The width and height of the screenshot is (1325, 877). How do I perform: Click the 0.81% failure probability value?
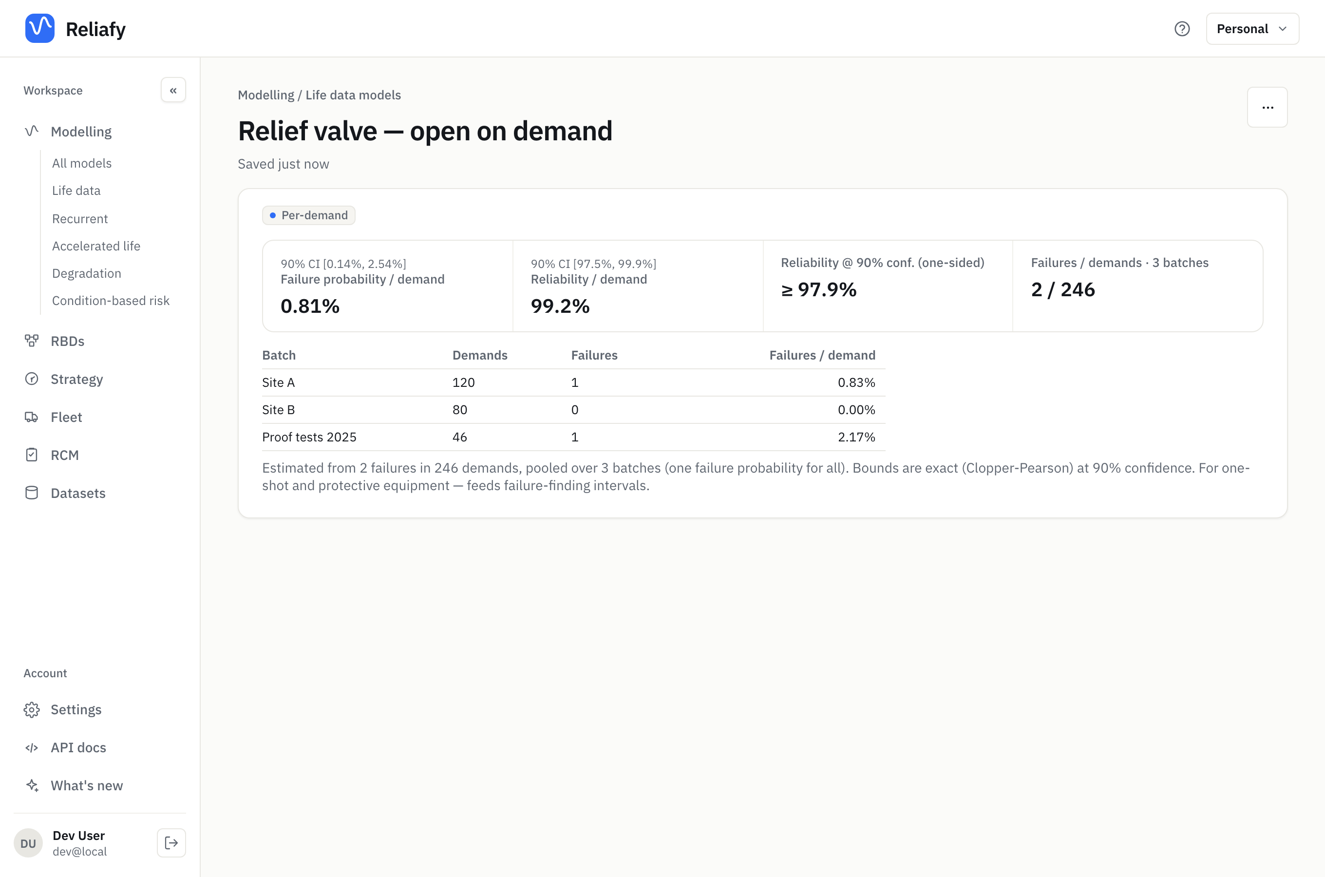coord(310,306)
